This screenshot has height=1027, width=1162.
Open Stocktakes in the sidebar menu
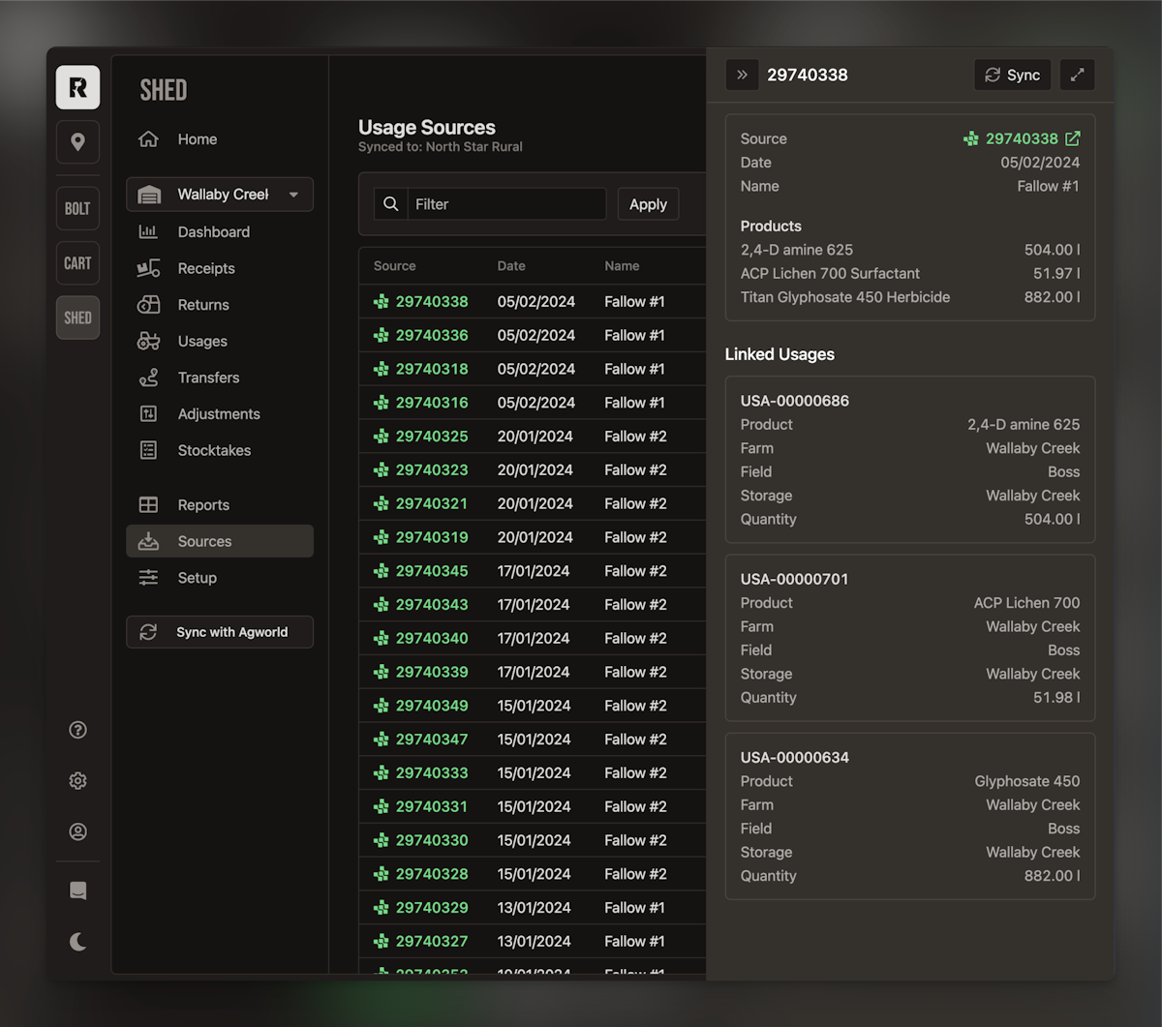click(214, 450)
